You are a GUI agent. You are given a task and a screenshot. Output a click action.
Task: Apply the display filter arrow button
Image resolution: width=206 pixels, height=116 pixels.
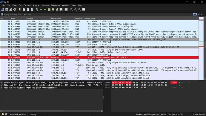coord(195,14)
